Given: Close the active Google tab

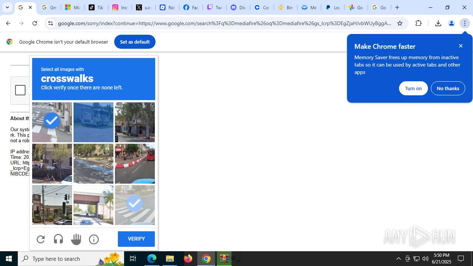Looking at the screenshot, I should coord(30,7).
